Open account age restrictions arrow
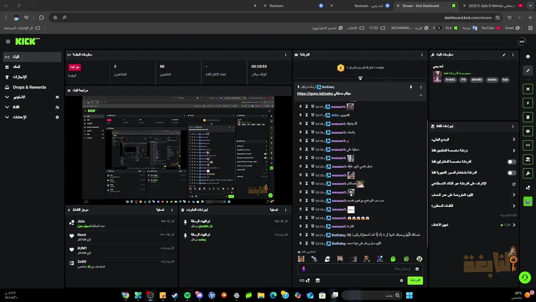 pos(514,195)
